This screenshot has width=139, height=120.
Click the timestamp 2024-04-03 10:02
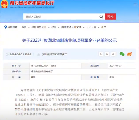(21, 54)
